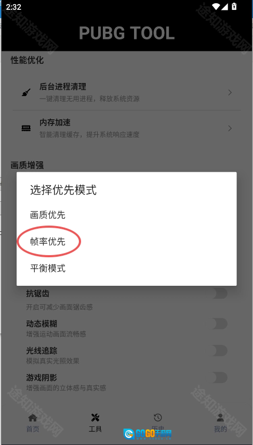This screenshot has height=445, width=253.
Task: Tap the home icon in bottom navigation
Action: tap(33, 418)
